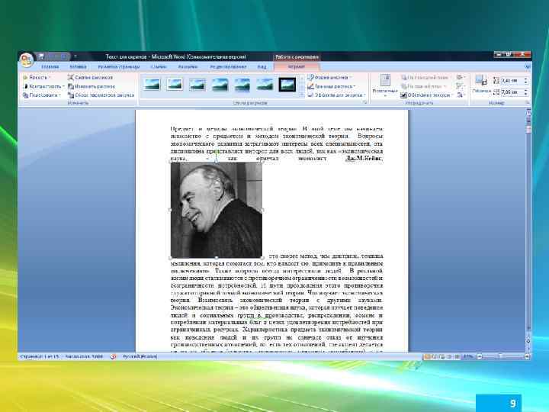This screenshot has height=412, width=549.
Task: Click the zoom slider handle
Action: 500,356
